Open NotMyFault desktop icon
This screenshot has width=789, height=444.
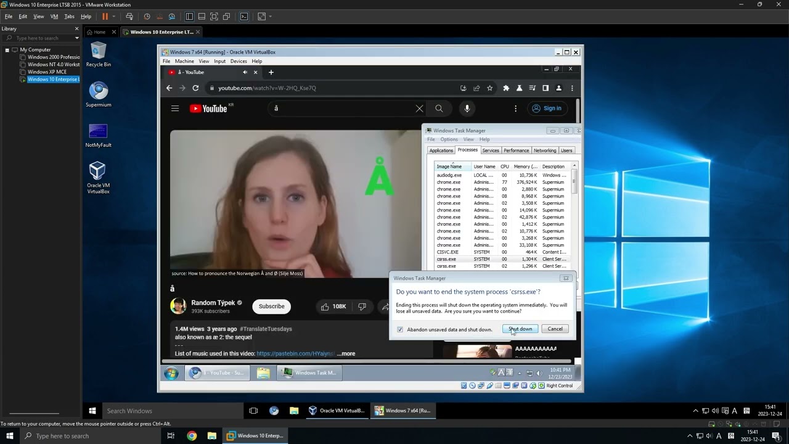(x=98, y=135)
